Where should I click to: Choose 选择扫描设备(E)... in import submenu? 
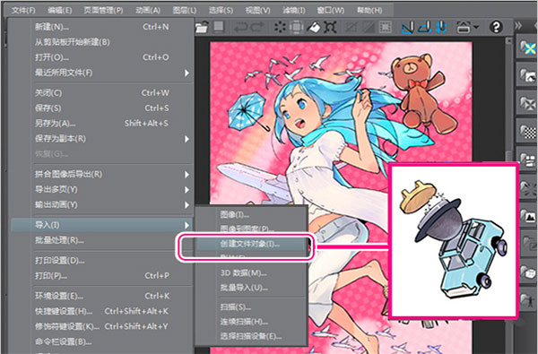click(x=251, y=336)
